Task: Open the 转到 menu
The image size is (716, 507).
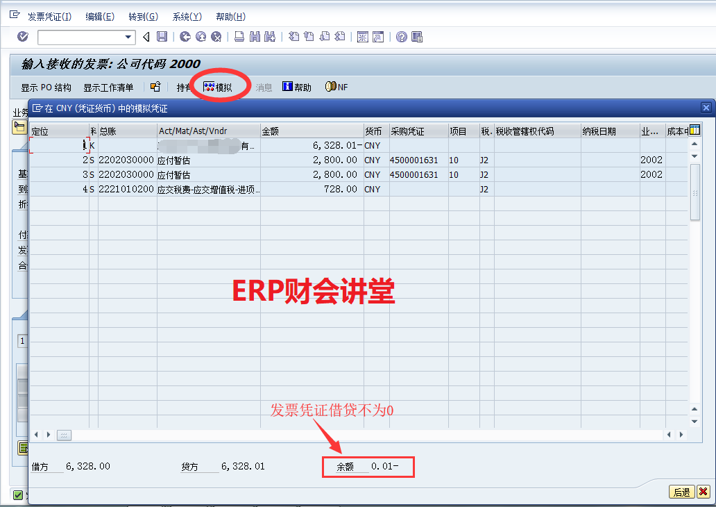Action: [x=143, y=17]
